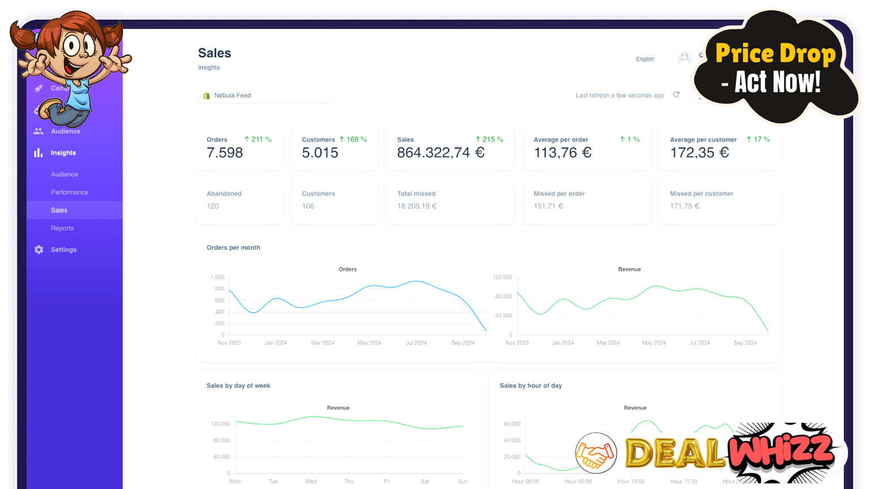Click the Customers 5.015 stat value

coord(320,153)
